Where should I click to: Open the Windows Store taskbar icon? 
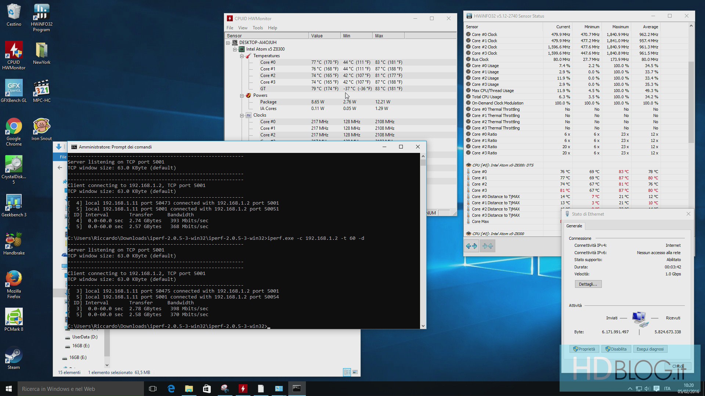[x=207, y=389]
